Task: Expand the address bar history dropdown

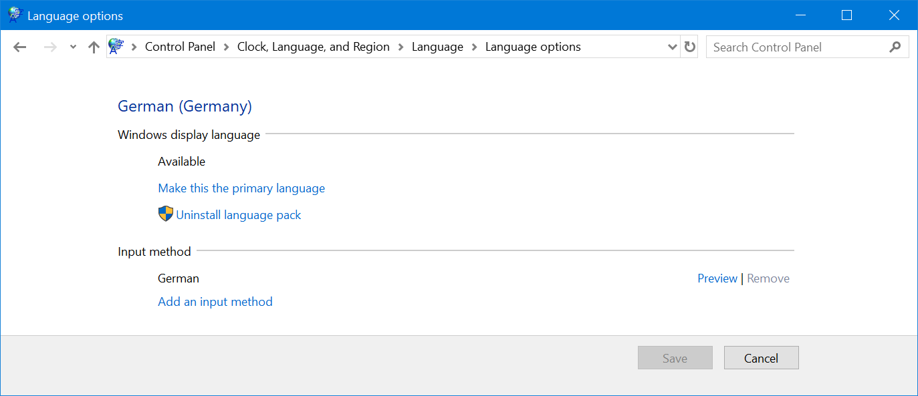Action: [673, 47]
